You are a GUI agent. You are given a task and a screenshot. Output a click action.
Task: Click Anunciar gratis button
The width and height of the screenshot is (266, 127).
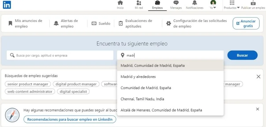pyautogui.click(x=246, y=23)
